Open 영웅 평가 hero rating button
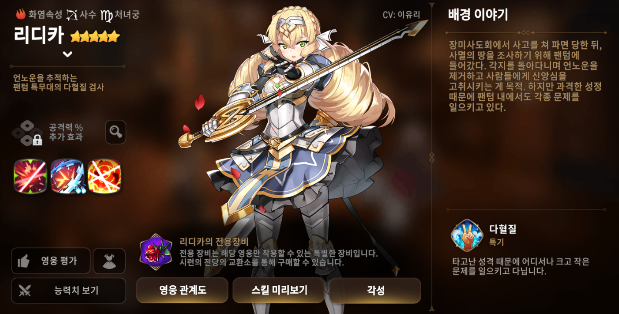Viewport: 619px width, 314px height. click(50, 261)
